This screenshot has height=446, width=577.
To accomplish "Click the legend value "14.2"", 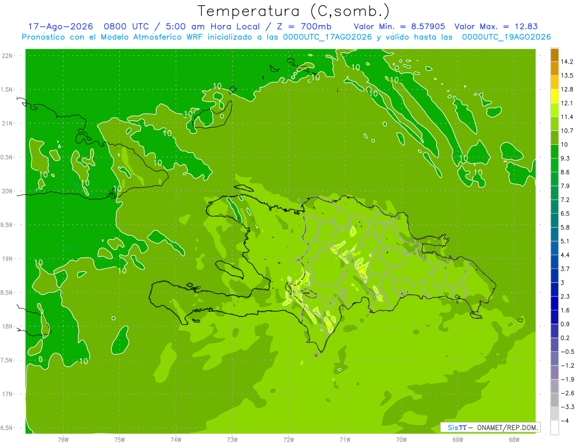I will [x=566, y=62].
